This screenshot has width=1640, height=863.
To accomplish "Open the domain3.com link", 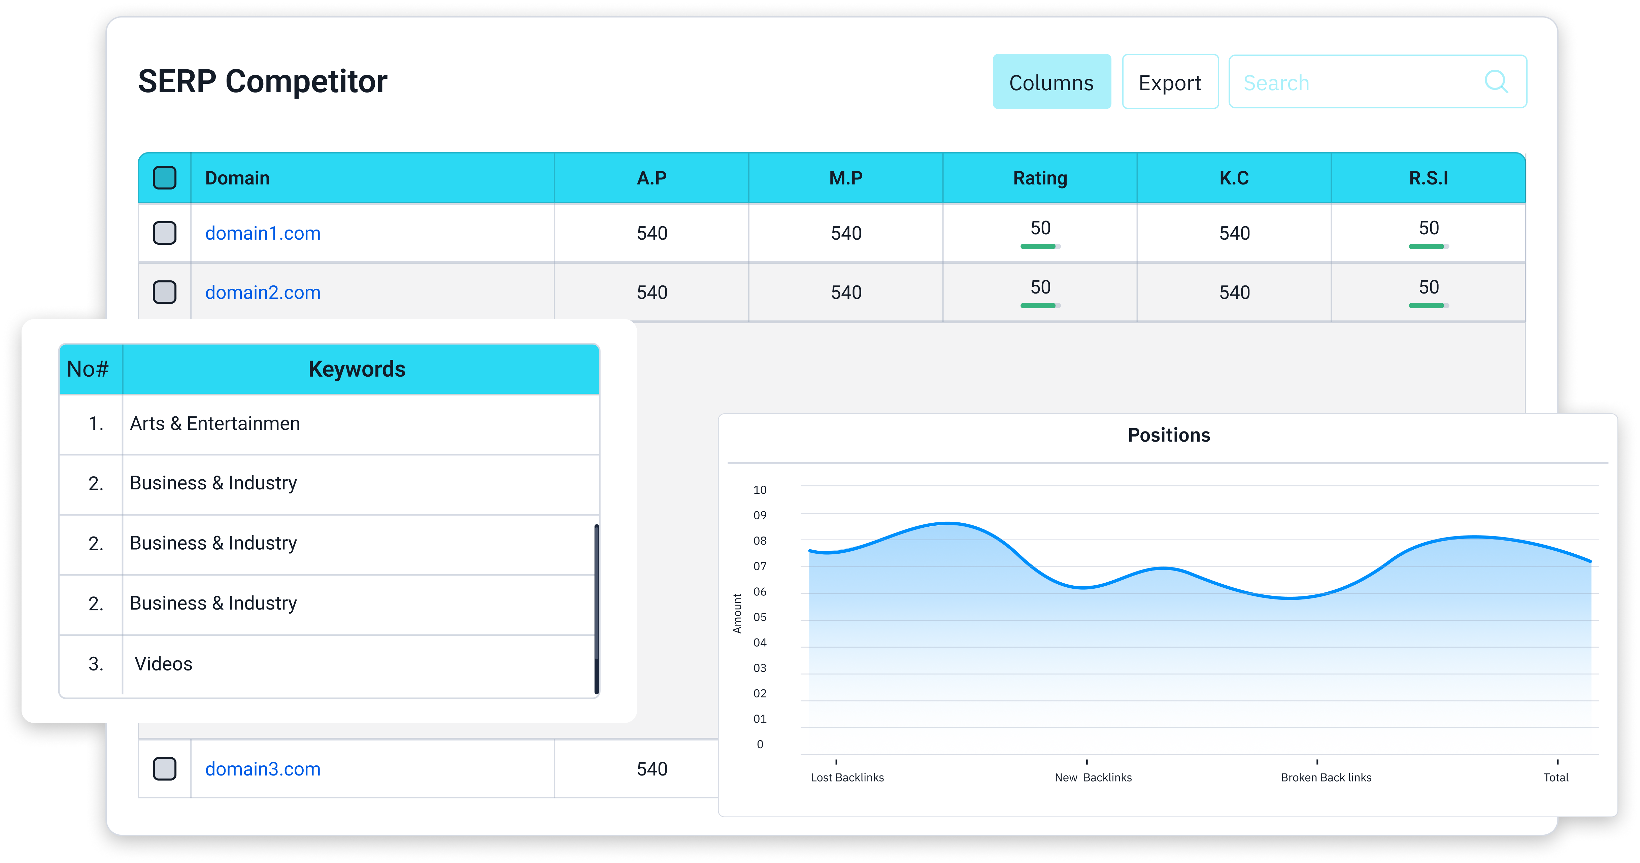I will coord(262,769).
